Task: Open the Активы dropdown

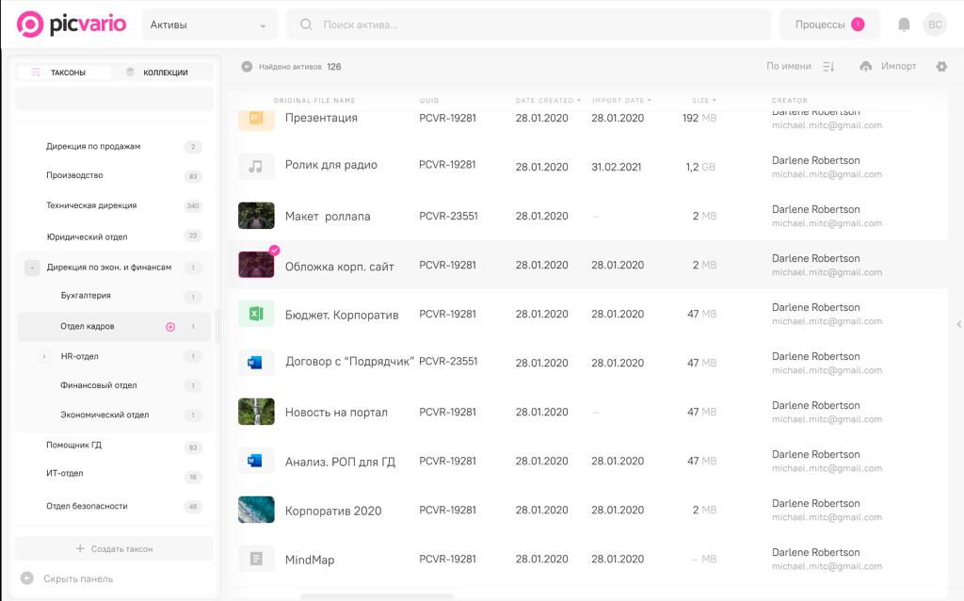Action: click(x=209, y=24)
